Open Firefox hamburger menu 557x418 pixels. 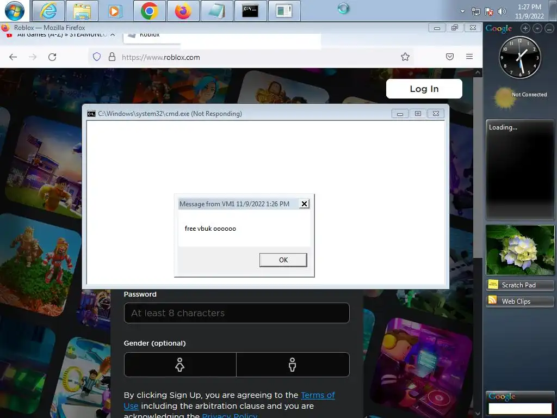pyautogui.click(x=469, y=57)
